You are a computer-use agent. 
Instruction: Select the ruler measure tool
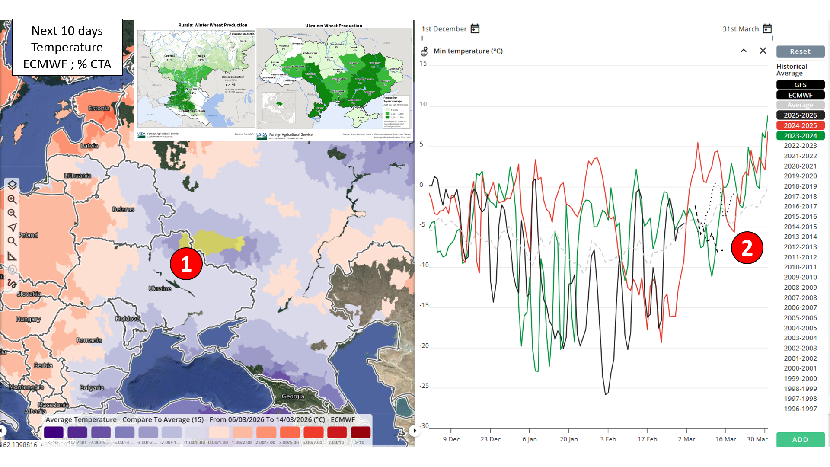pyautogui.click(x=12, y=256)
